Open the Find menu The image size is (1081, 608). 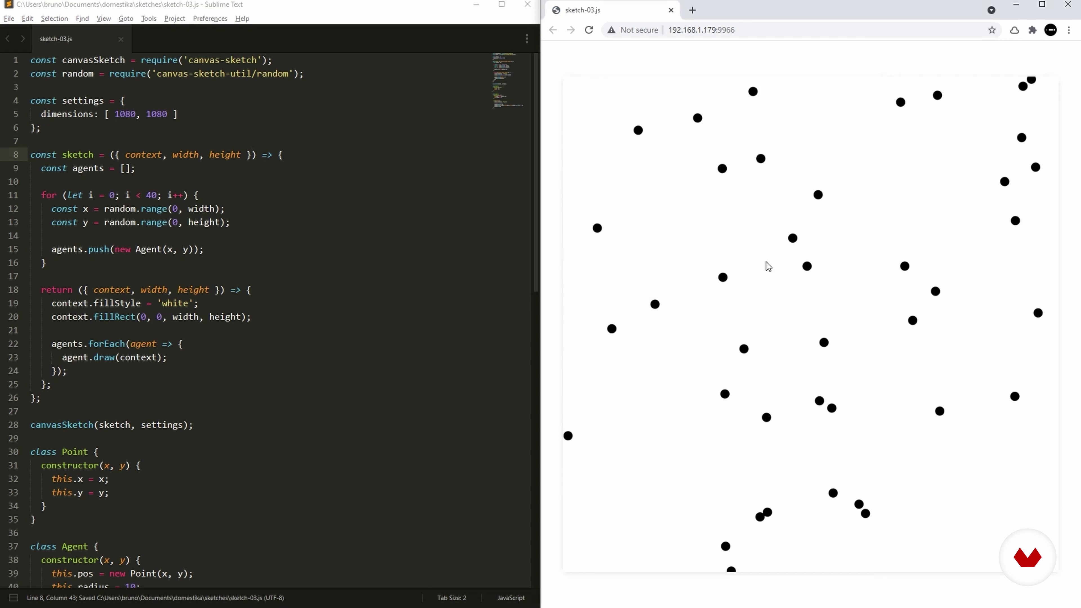[x=82, y=19]
